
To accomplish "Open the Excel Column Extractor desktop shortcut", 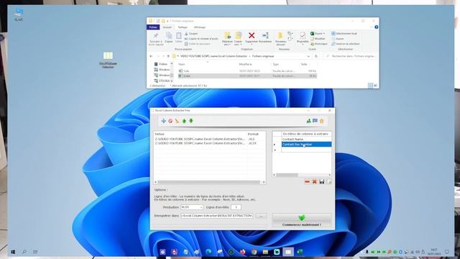I will (108, 60).
